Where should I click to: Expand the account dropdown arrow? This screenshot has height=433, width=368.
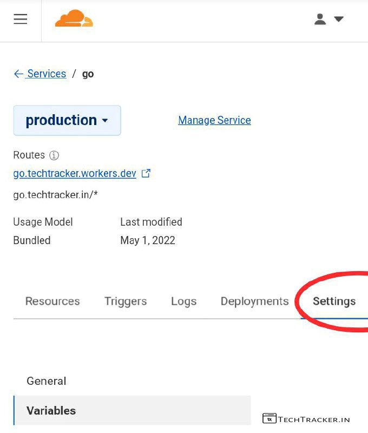(x=339, y=19)
